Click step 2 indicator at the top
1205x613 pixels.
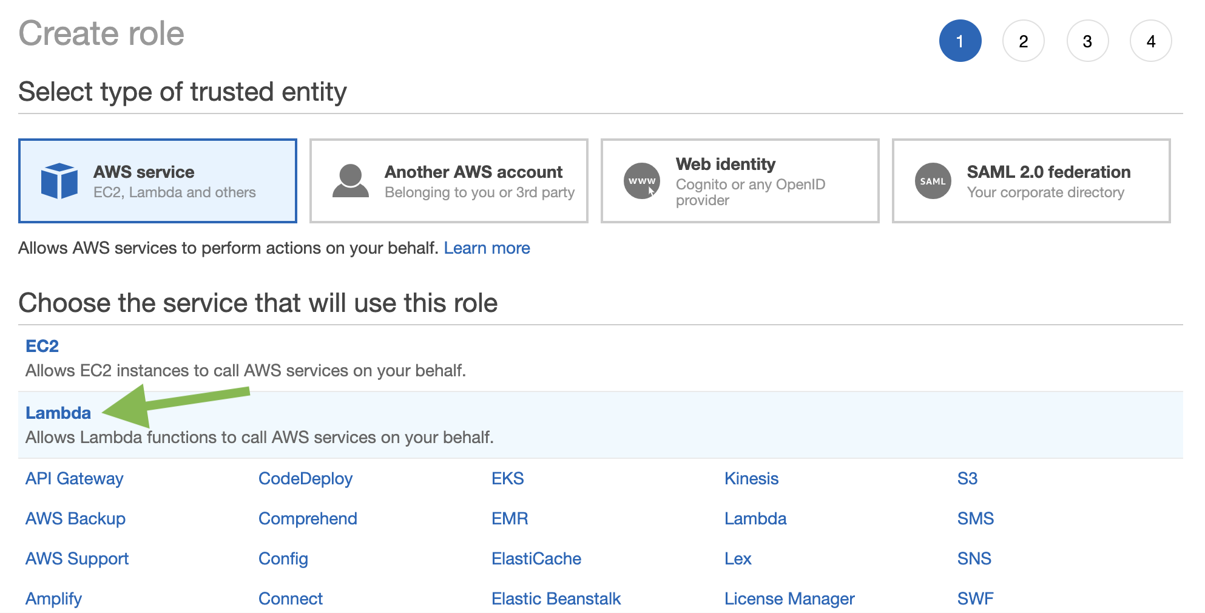click(1024, 41)
